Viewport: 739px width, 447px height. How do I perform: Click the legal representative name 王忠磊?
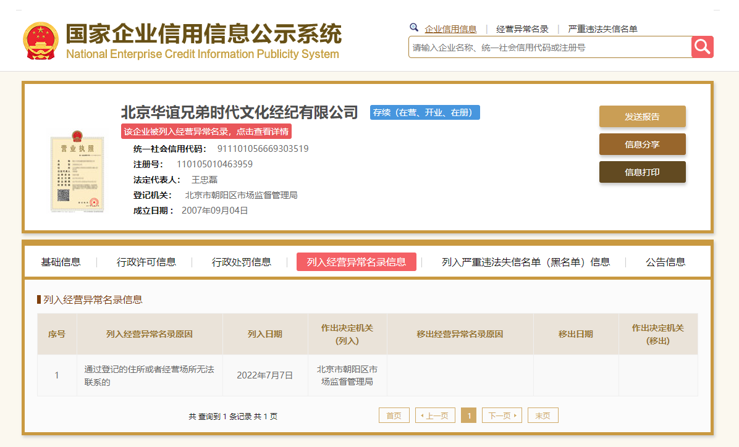(205, 180)
